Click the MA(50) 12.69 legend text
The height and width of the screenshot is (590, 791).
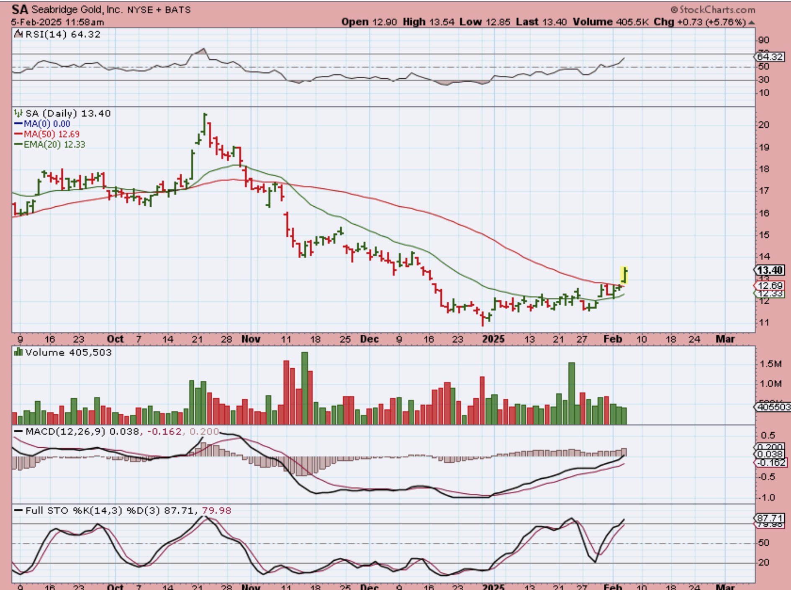click(x=51, y=134)
